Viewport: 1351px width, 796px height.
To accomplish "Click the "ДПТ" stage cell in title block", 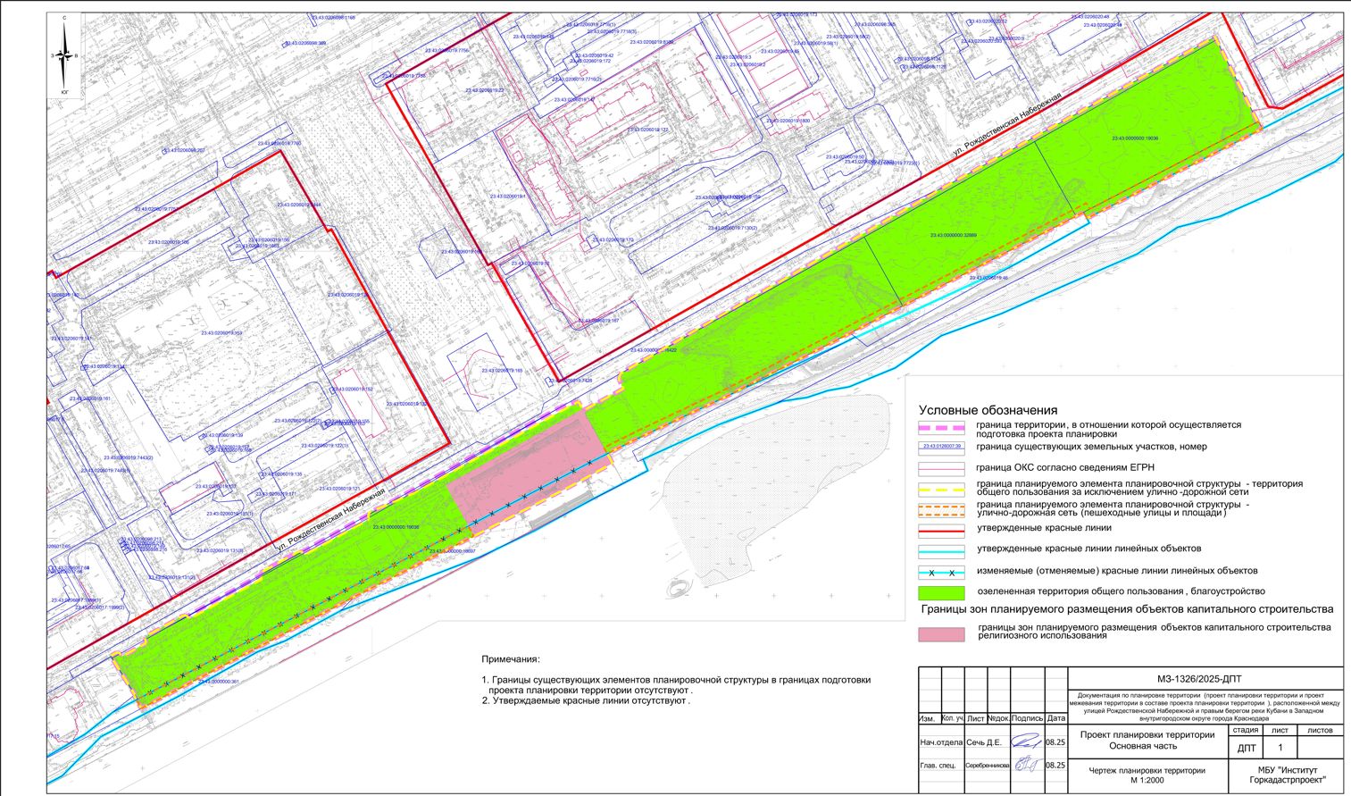I will (1247, 748).
